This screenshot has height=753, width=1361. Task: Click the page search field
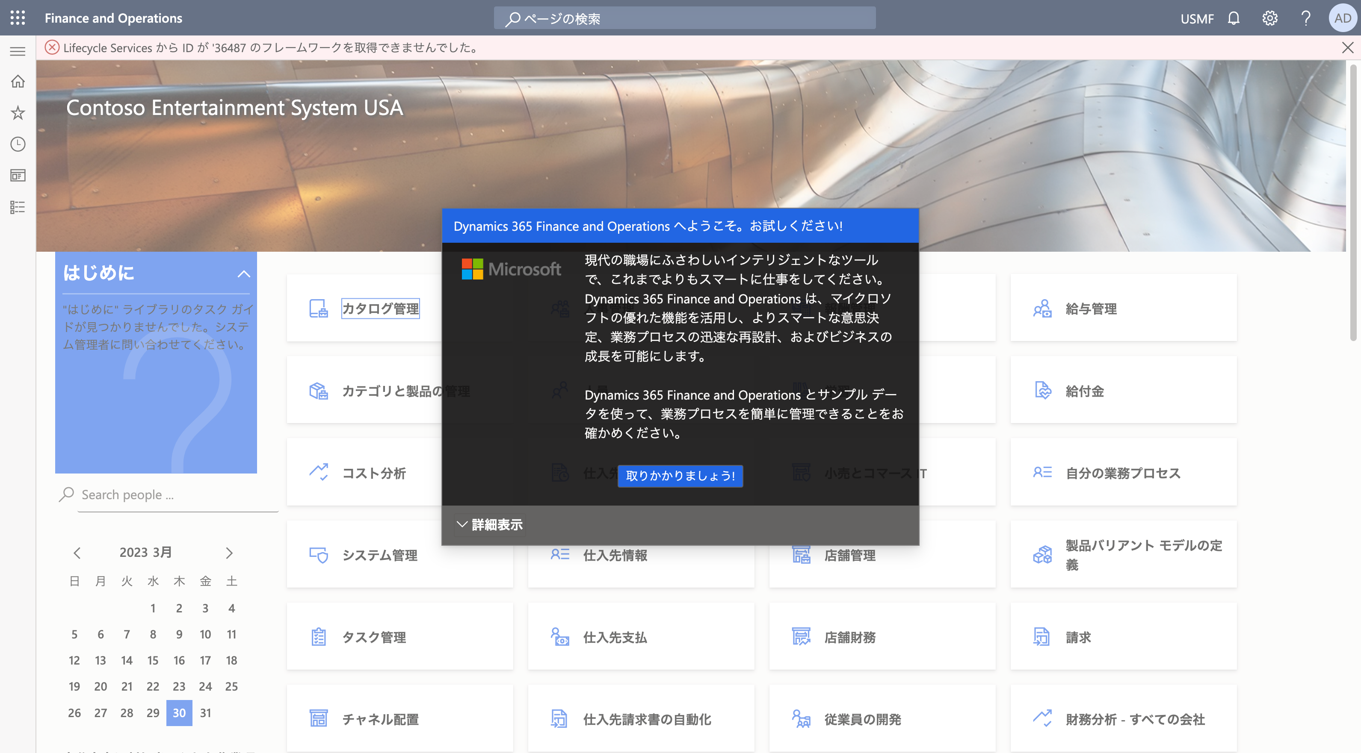click(x=684, y=18)
